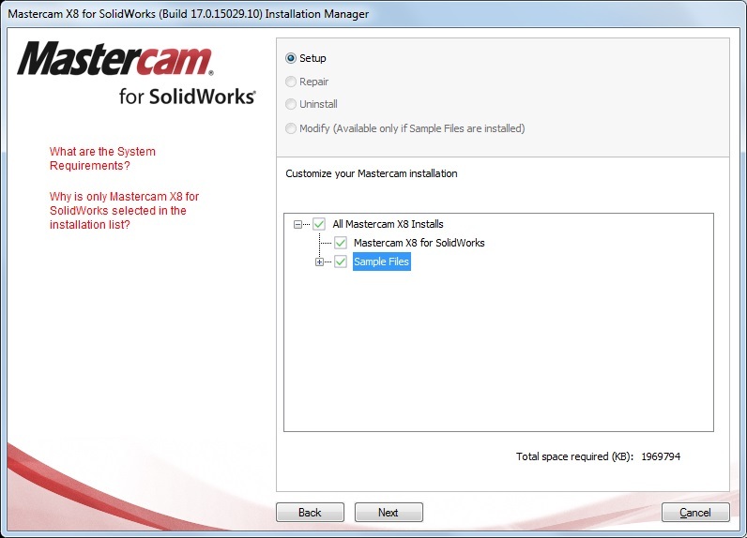Expand the Sample Files tree node
The height and width of the screenshot is (538, 747).
(x=319, y=262)
